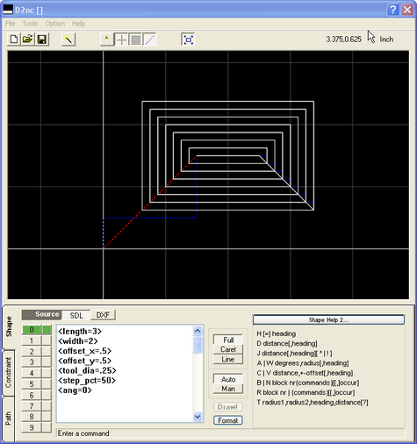Click the Enter a command field
417x444 pixels.
point(230,433)
